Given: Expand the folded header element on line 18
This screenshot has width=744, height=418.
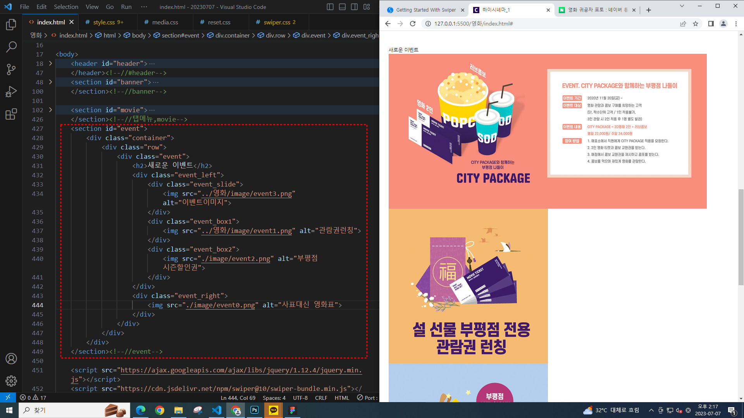Looking at the screenshot, I should click(50, 63).
